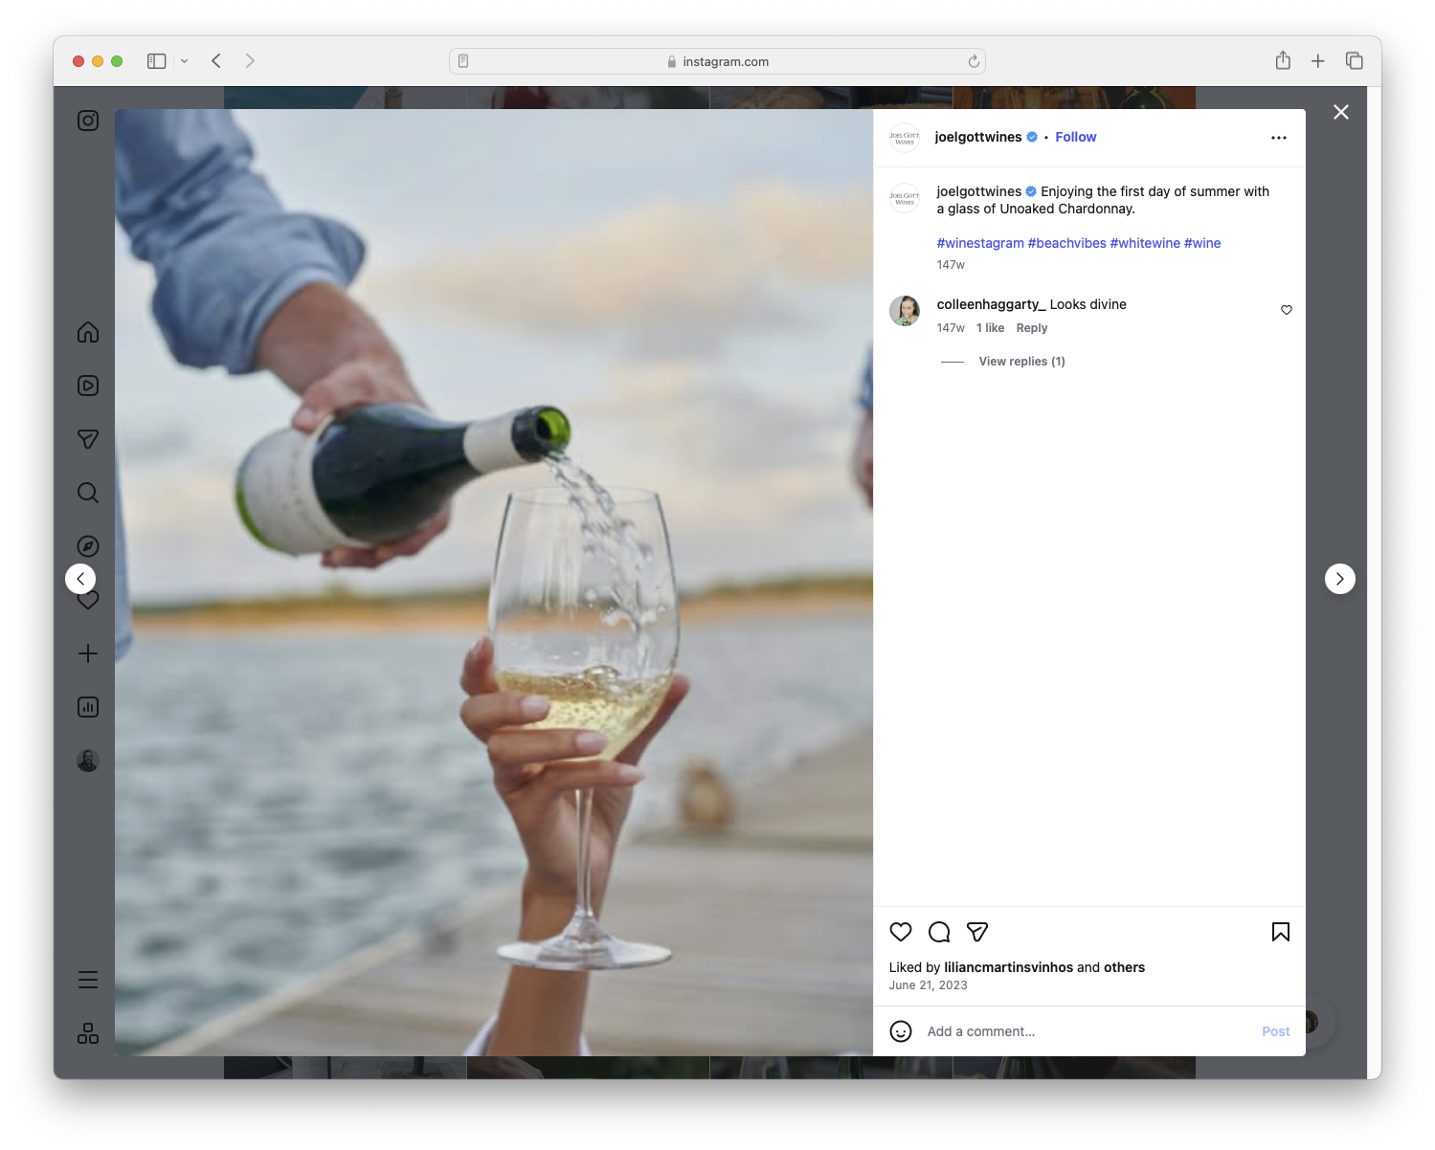Open emoji picker in comment box

coord(901,1031)
